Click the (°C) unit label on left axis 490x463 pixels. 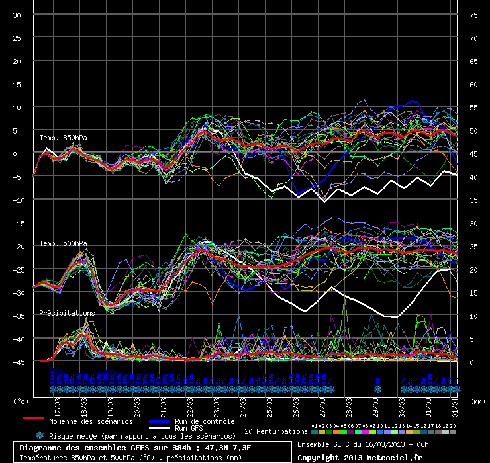[22, 401]
